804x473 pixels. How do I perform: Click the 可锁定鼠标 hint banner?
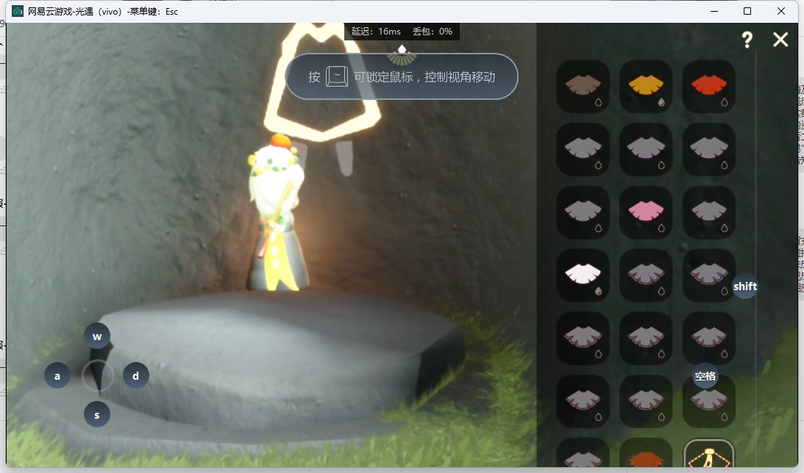402,77
